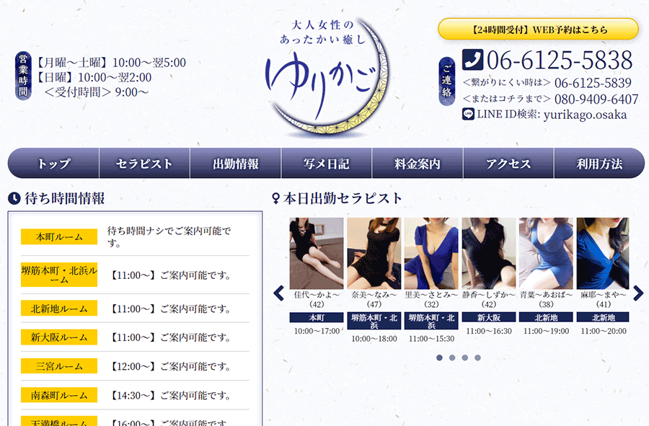Screen dimensions: 649x426
Task: Select the fourth carousel pagination dot
Action: (477, 358)
